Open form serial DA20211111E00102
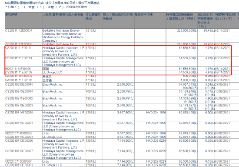 [x=19, y=80]
